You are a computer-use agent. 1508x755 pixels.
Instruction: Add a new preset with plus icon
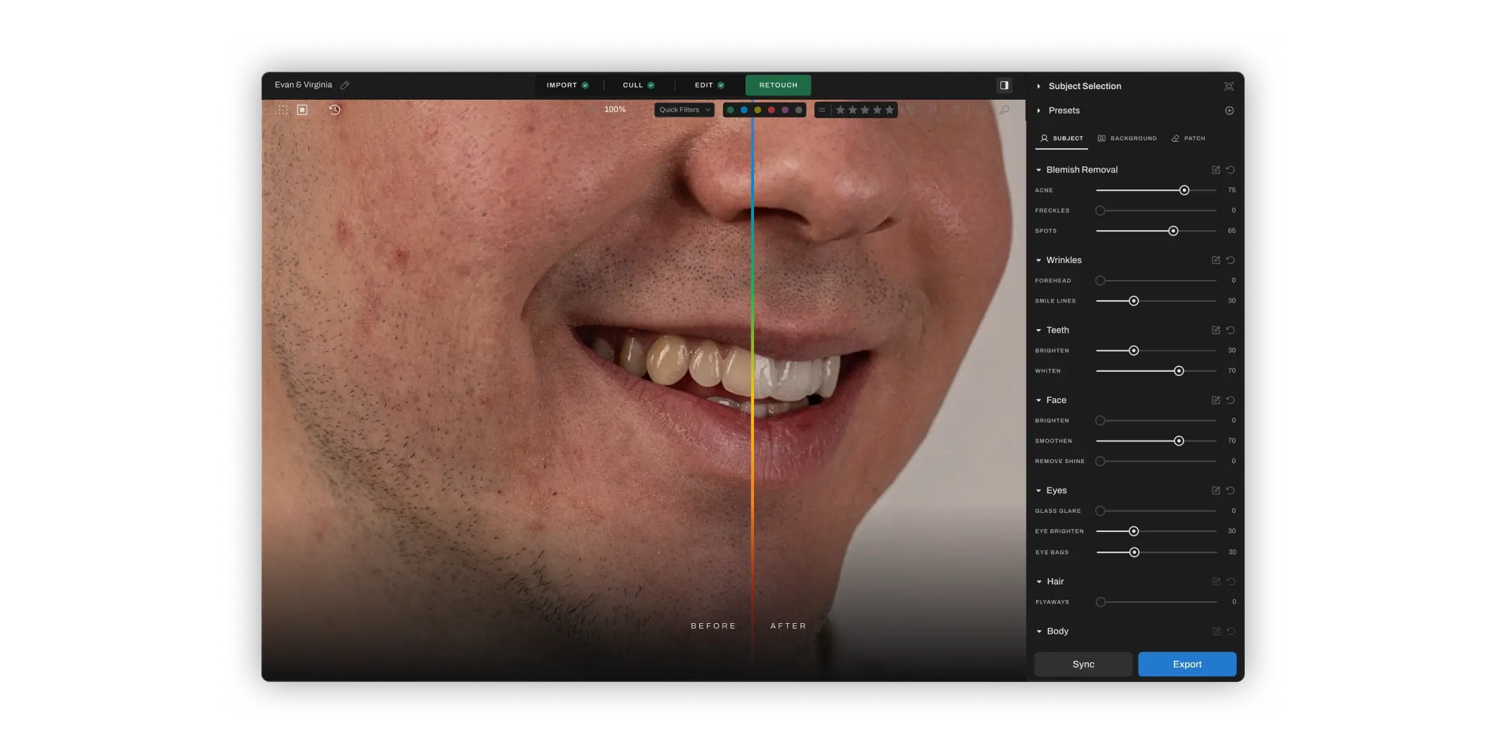pyautogui.click(x=1229, y=111)
